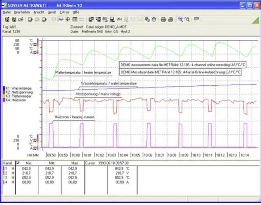Select the crosshair XY view icon
This screenshot has height=205, width=261.
[x=68, y=20]
